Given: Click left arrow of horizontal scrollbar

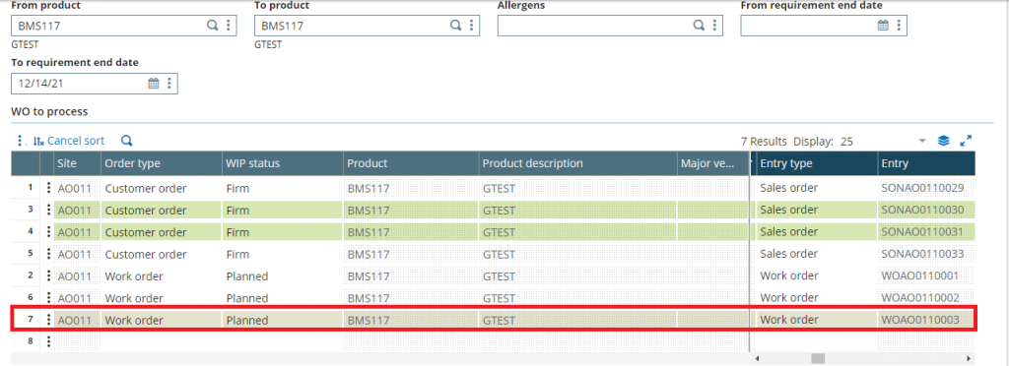Looking at the screenshot, I should [x=758, y=358].
